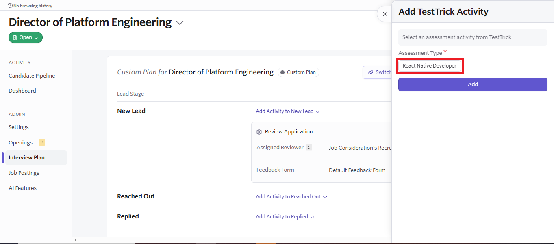Click the Review Application title

tap(289, 132)
